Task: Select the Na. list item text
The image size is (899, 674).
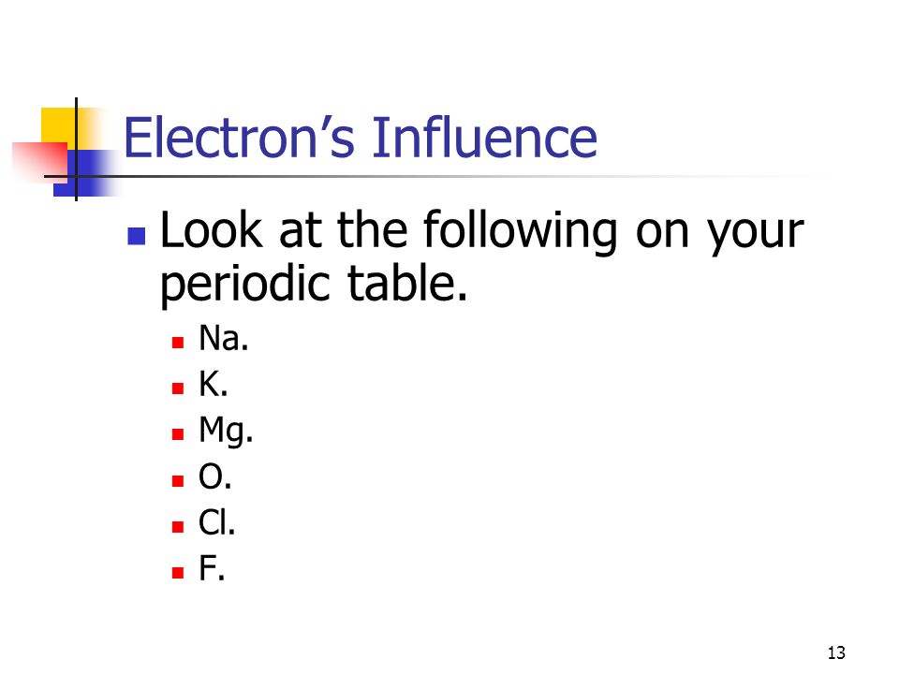Action: coord(224,338)
